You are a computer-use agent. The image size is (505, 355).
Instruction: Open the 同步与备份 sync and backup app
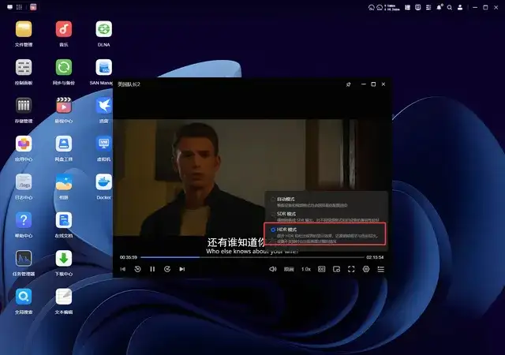(63, 68)
